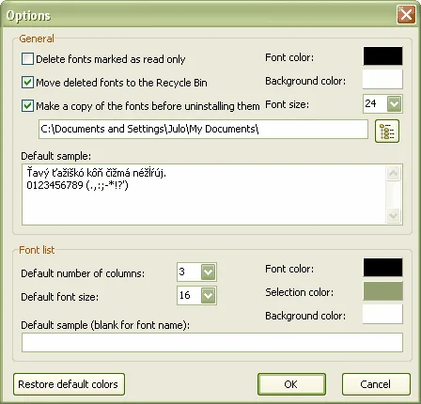Click the sample area scrollbar up arrow

[x=393, y=173]
